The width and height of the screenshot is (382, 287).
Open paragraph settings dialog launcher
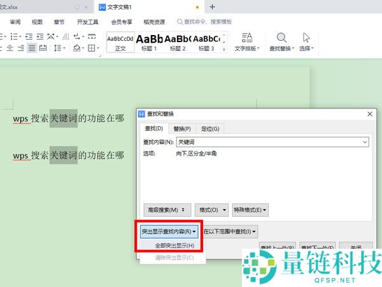pos(100,55)
